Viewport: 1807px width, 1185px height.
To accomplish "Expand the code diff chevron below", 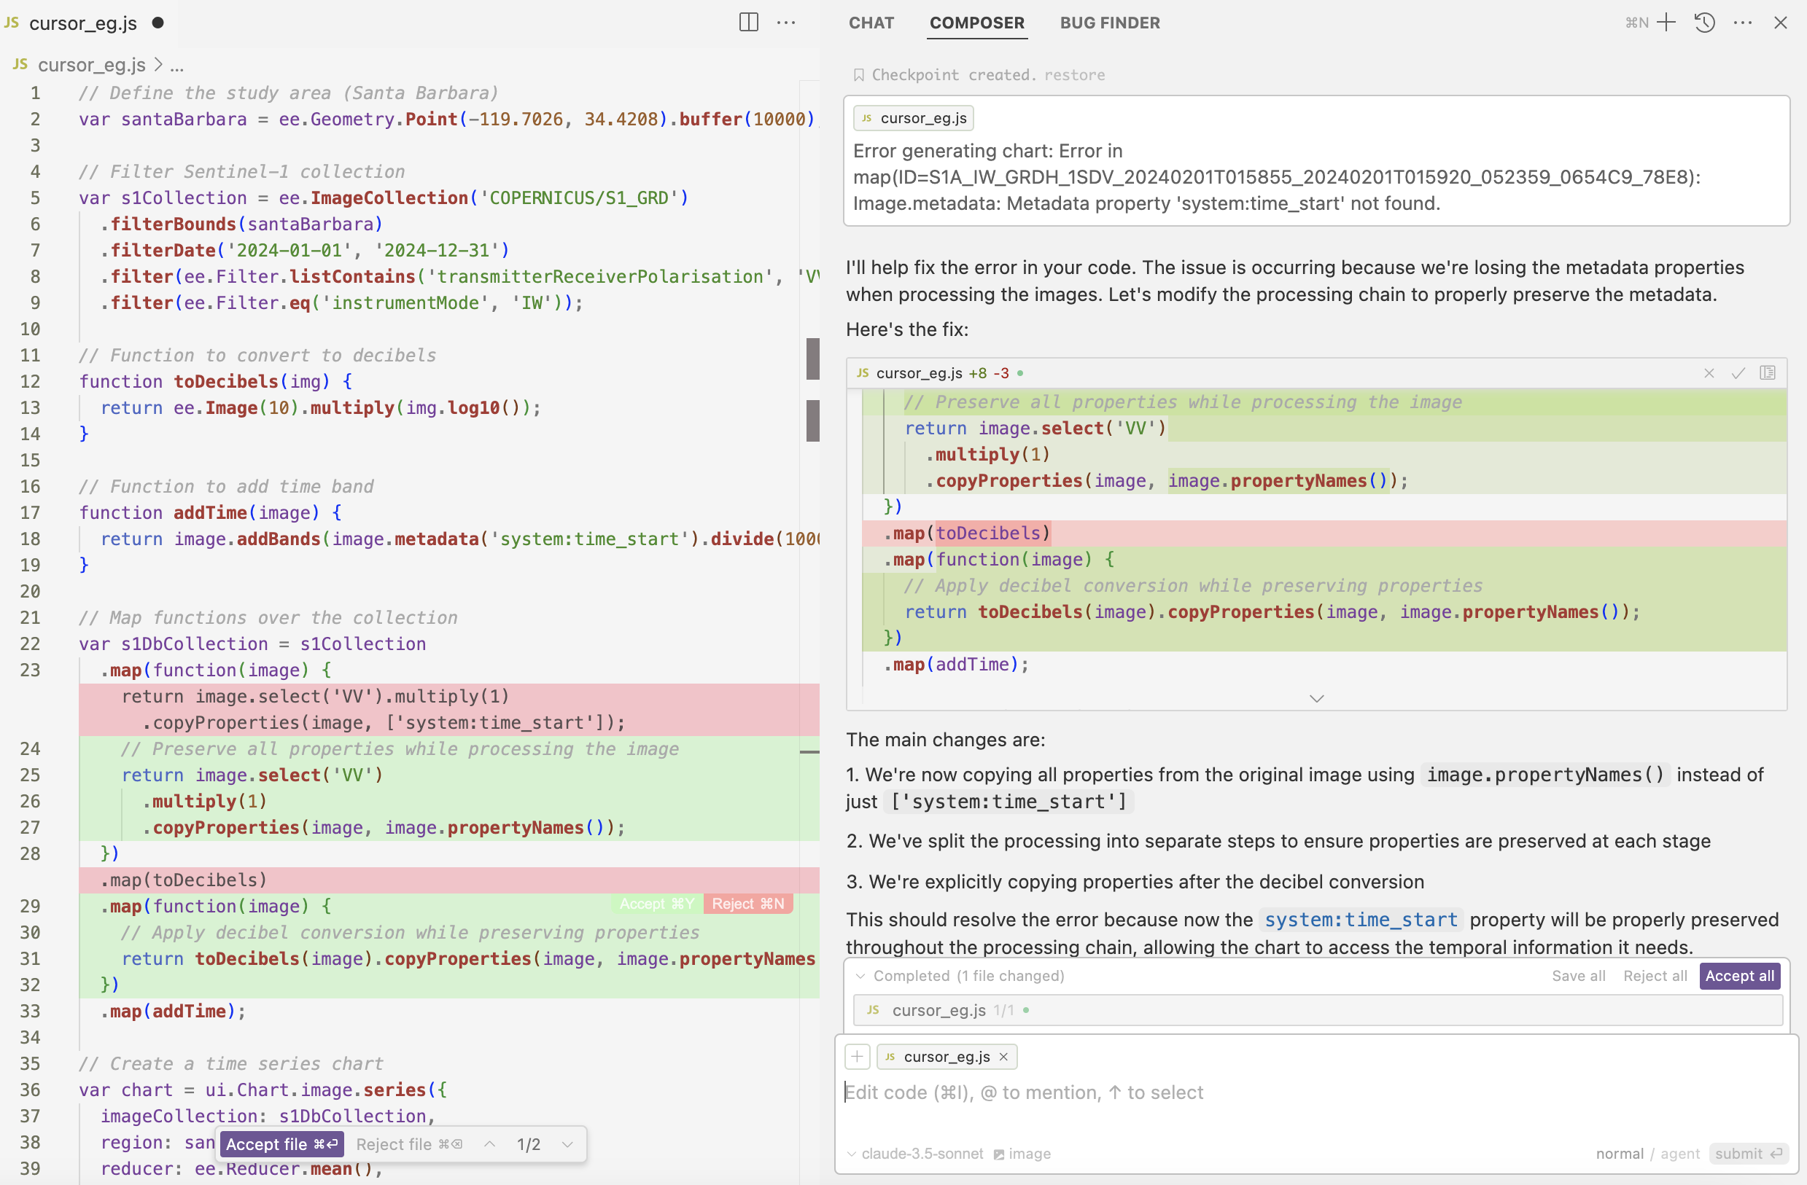I will pyautogui.click(x=1316, y=698).
